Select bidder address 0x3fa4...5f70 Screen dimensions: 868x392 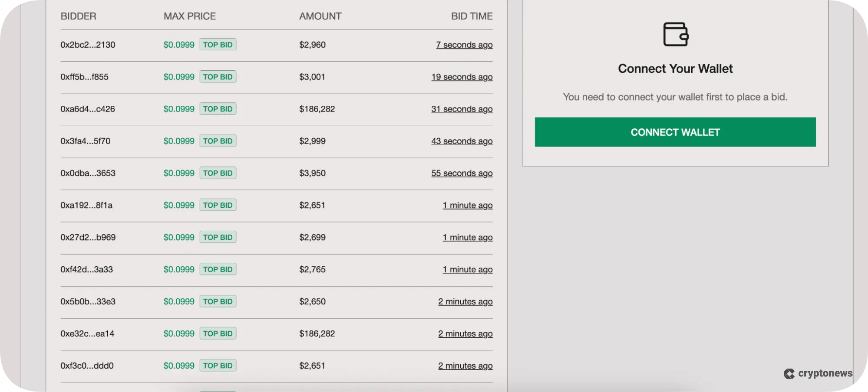point(86,141)
